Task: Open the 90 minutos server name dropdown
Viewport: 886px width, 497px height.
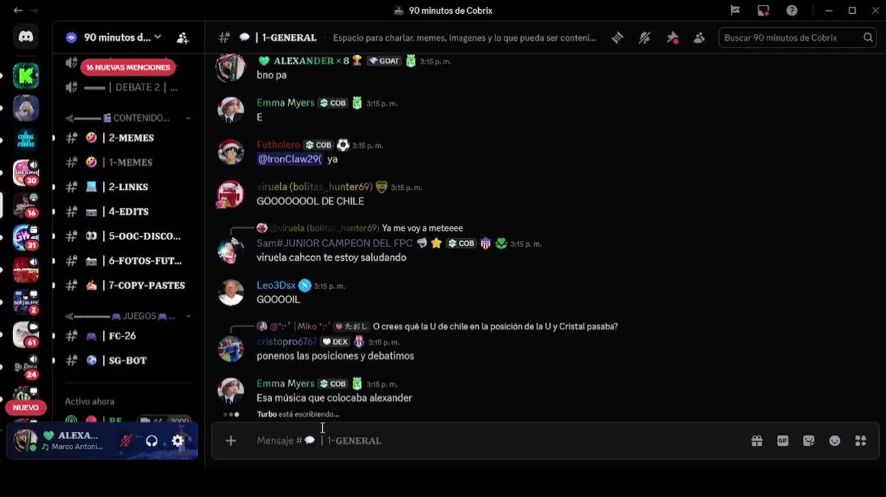Action: tap(114, 37)
